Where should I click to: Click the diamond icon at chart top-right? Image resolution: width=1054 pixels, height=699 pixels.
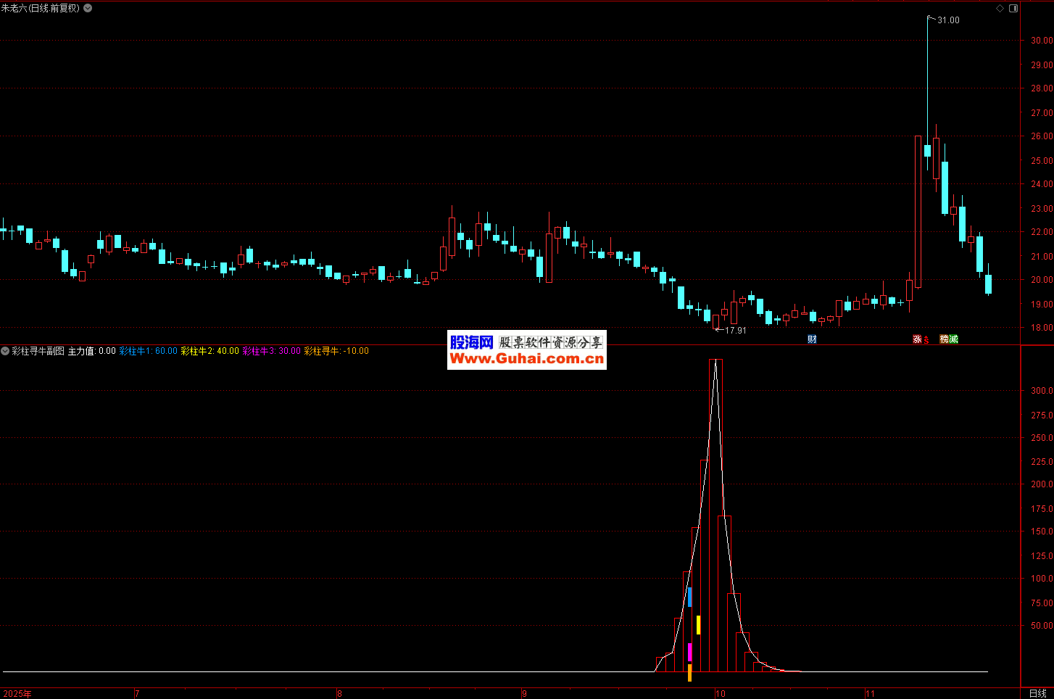[x=1000, y=9]
